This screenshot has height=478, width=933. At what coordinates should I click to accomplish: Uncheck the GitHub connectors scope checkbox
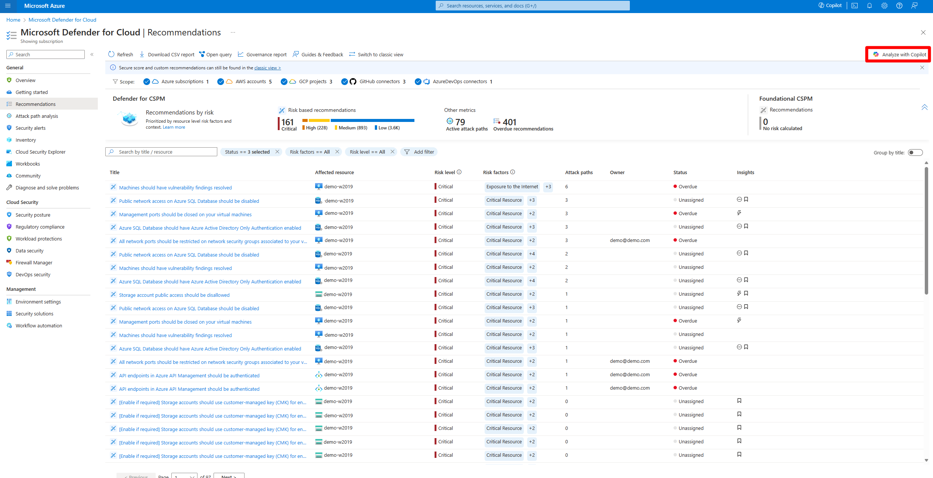[x=344, y=82]
